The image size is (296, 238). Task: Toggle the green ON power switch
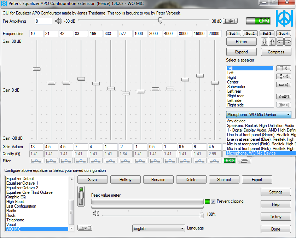[259, 21]
